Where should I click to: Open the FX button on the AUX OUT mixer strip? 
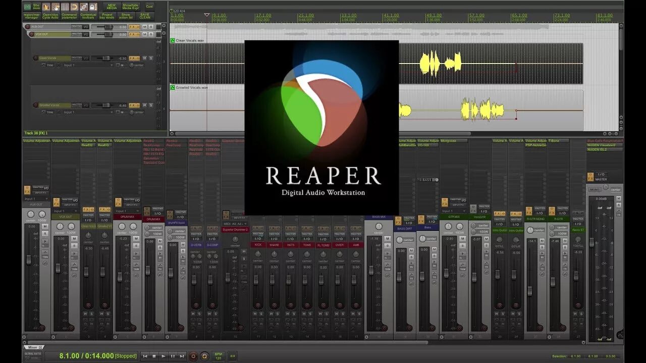(27, 192)
